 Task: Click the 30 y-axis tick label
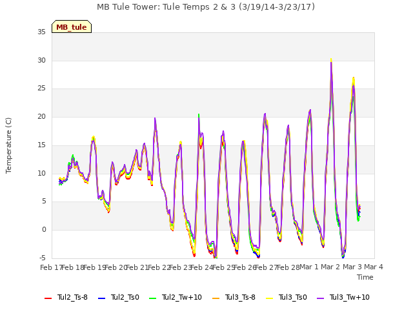(x=41, y=60)
